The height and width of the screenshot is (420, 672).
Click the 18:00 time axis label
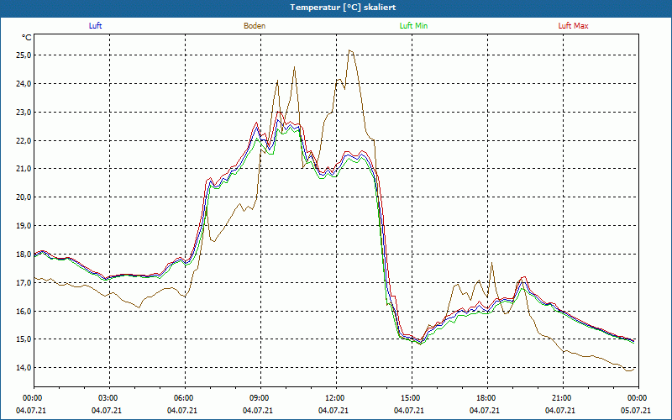[x=487, y=398]
